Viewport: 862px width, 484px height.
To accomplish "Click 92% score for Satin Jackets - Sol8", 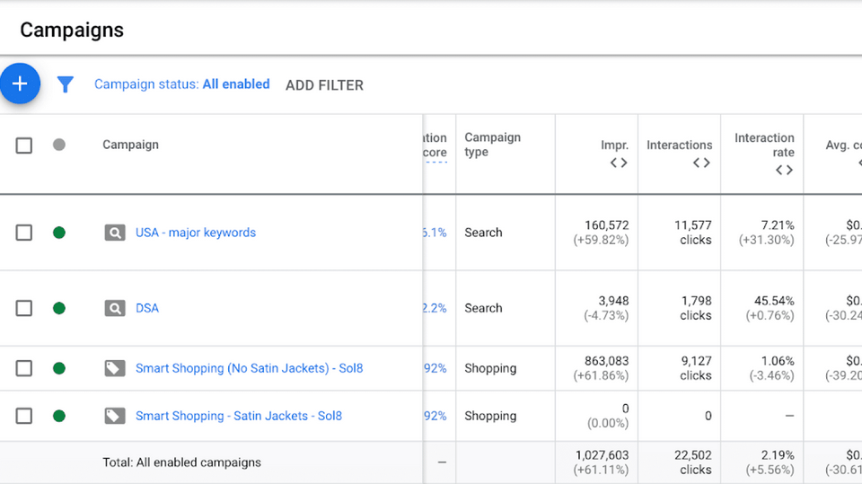I will point(435,416).
